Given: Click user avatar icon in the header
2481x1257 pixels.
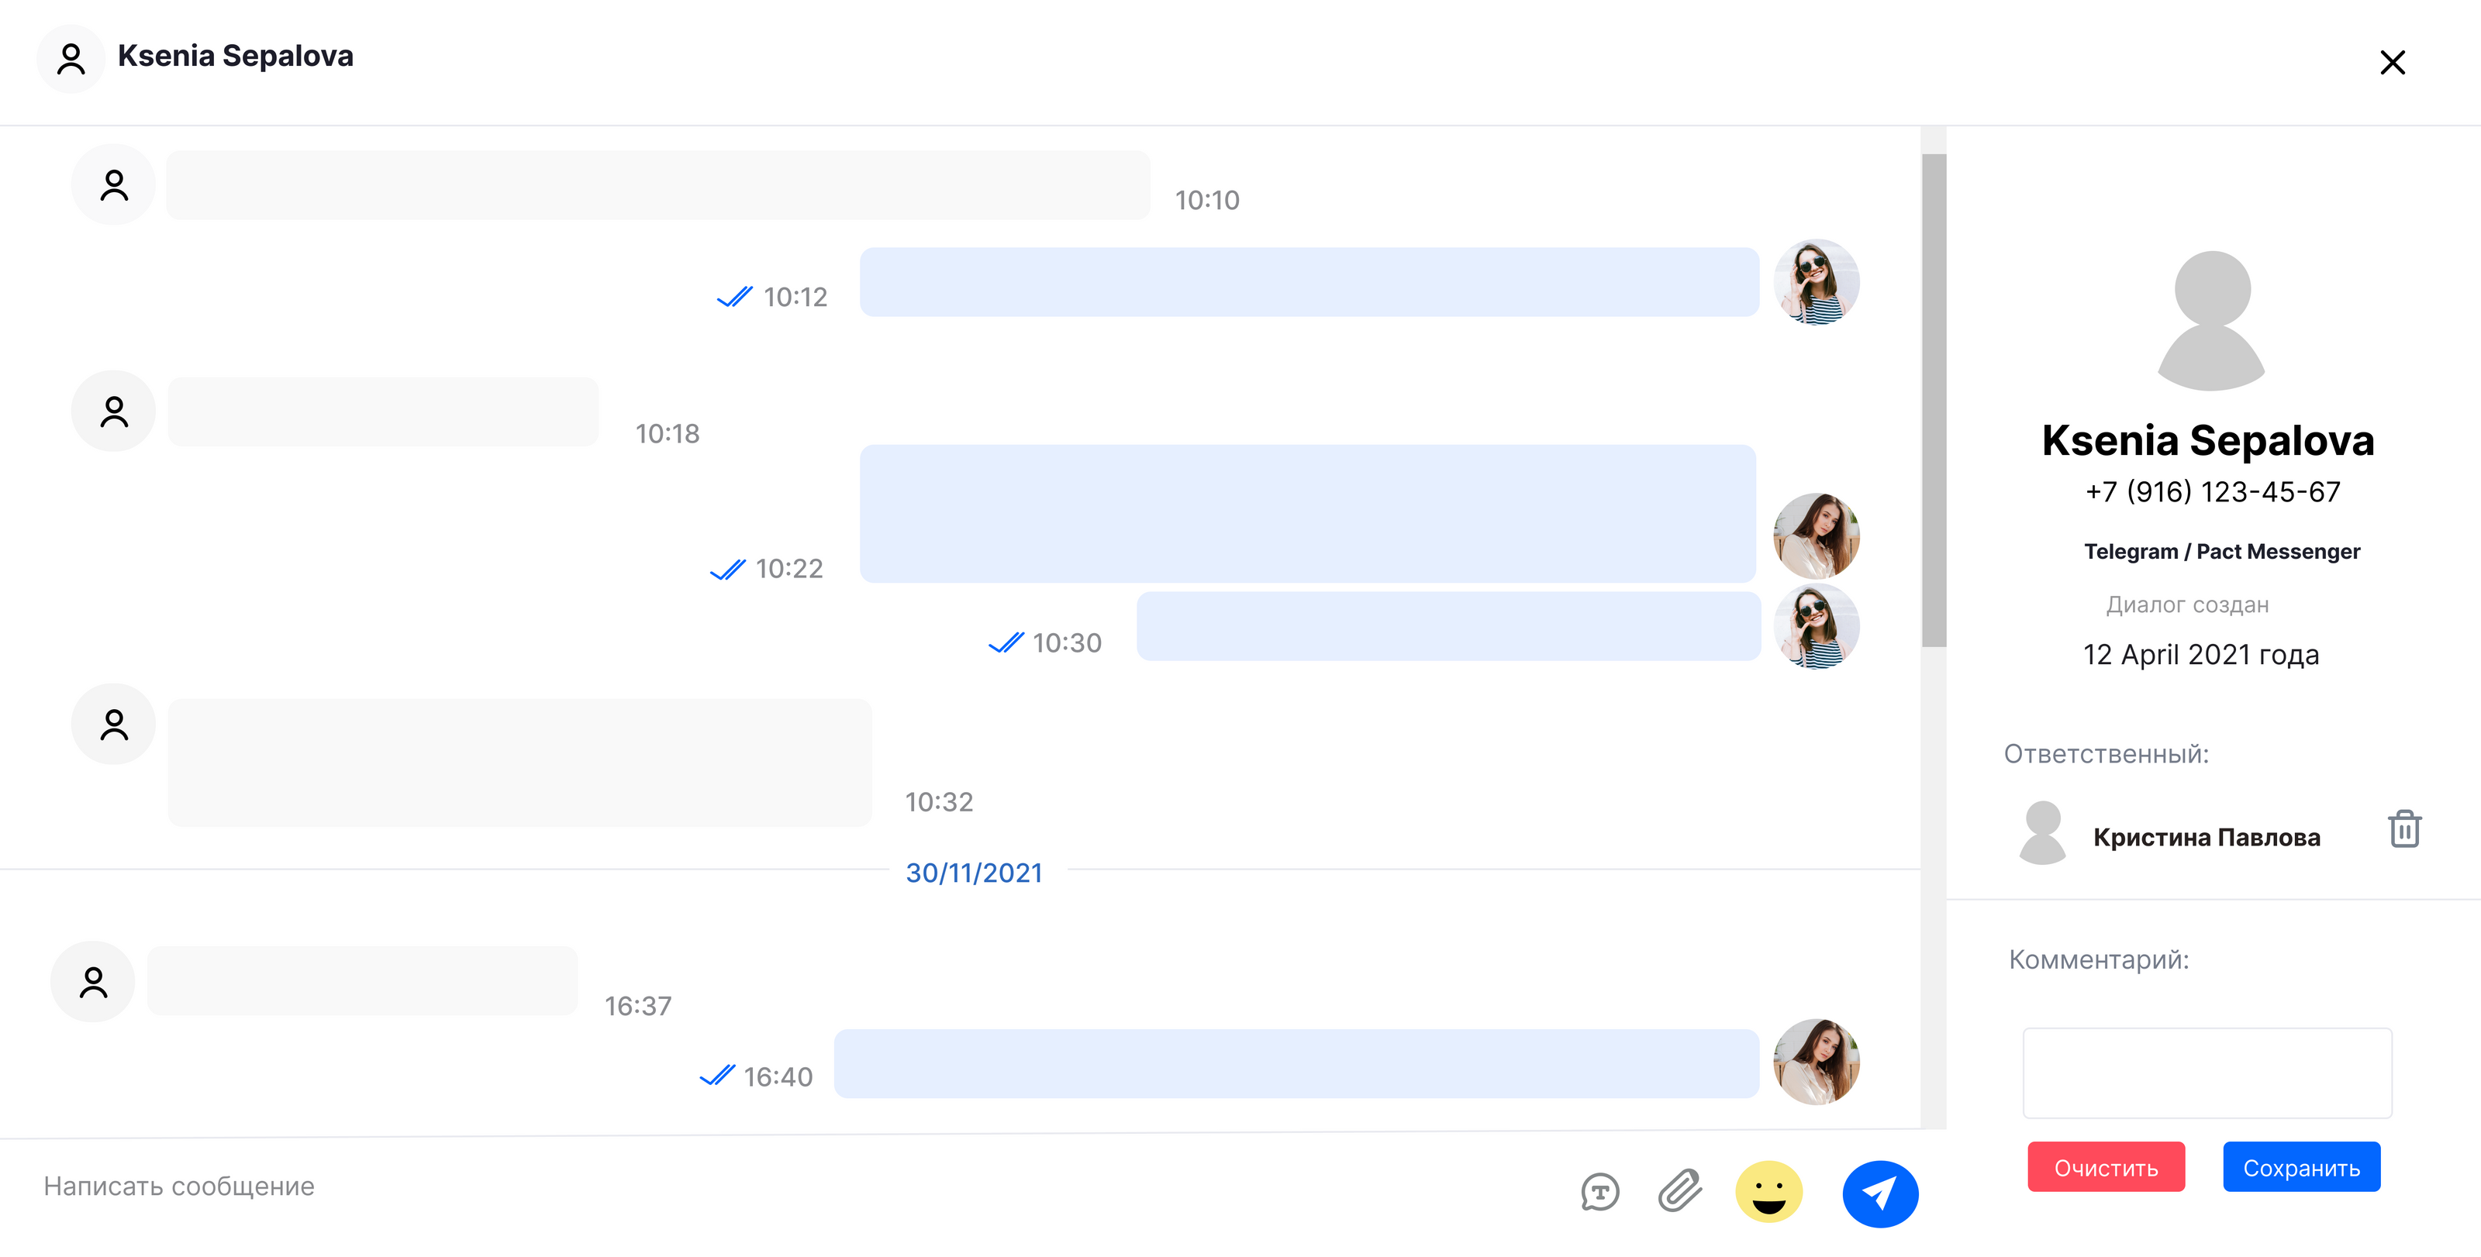Looking at the screenshot, I should click(x=71, y=60).
